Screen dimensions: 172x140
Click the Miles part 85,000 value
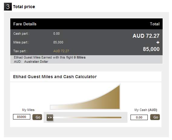58,42
